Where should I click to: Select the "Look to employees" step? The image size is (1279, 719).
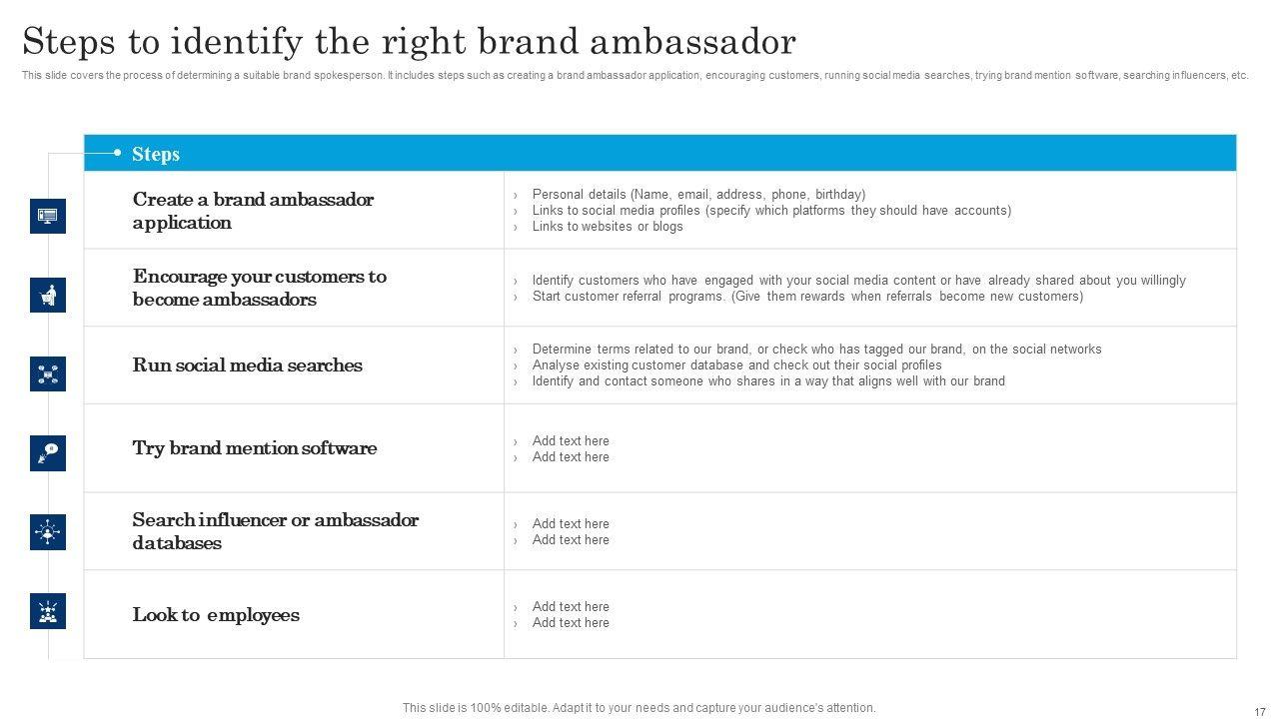[216, 615]
